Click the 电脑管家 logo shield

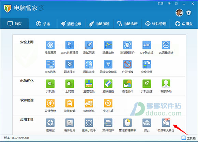[8, 9]
